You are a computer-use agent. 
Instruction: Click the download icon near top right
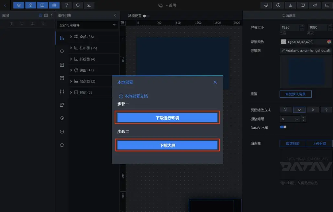[x=291, y=5]
